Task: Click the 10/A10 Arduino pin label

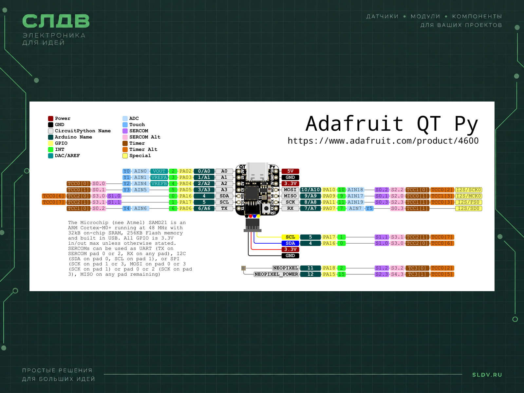Action: [x=310, y=190]
